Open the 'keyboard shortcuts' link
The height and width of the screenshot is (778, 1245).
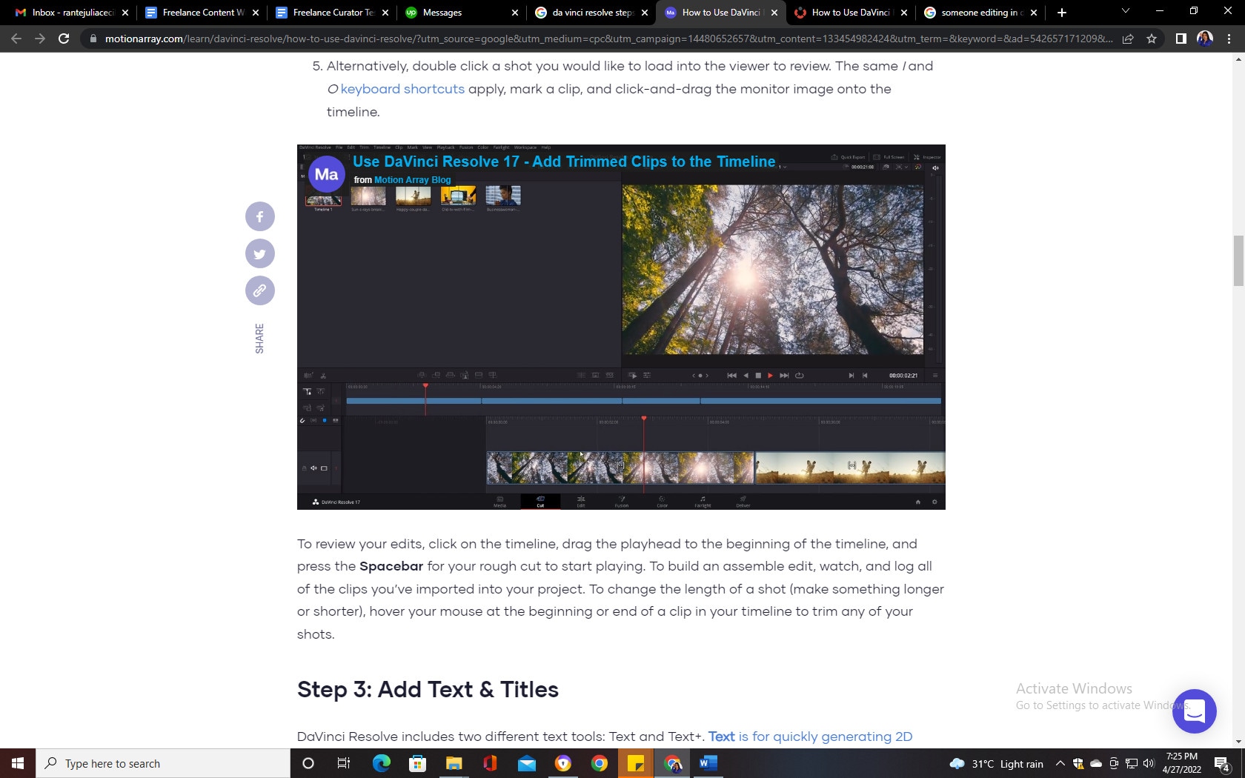(402, 89)
